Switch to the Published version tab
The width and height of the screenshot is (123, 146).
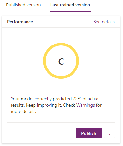(23, 5)
